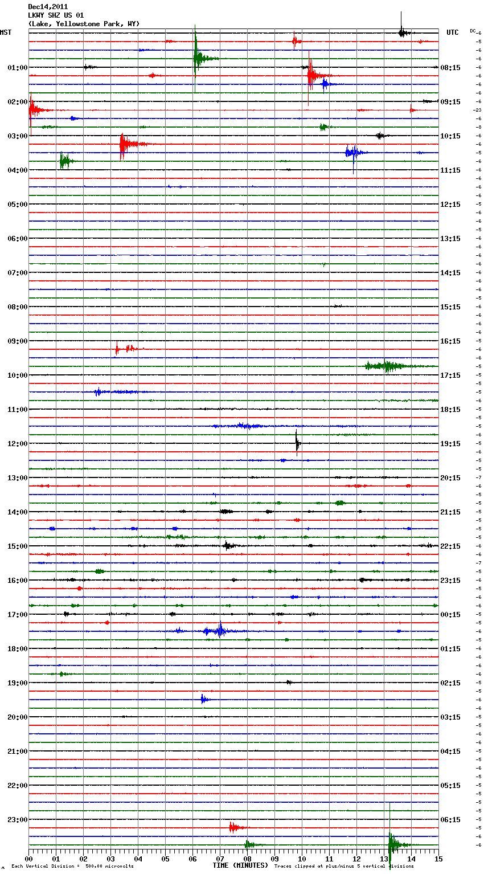The width and height of the screenshot is (484, 874).
Task: Click the red event on the 03:15 trace
Action: click(128, 144)
